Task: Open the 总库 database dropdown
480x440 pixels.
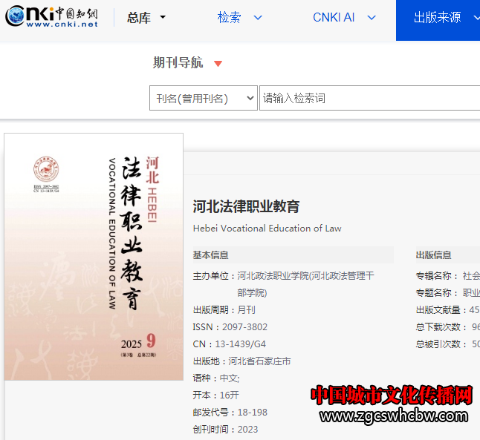Action: click(x=146, y=18)
